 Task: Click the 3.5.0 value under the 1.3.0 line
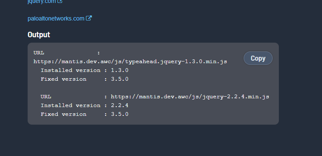[120, 79]
